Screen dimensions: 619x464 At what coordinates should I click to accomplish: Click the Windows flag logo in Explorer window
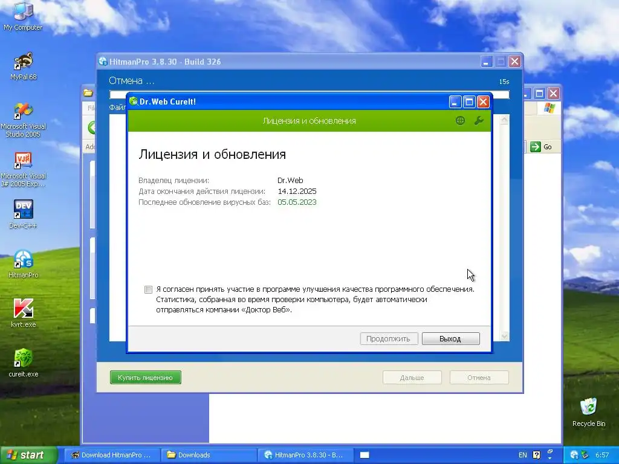[549, 108]
